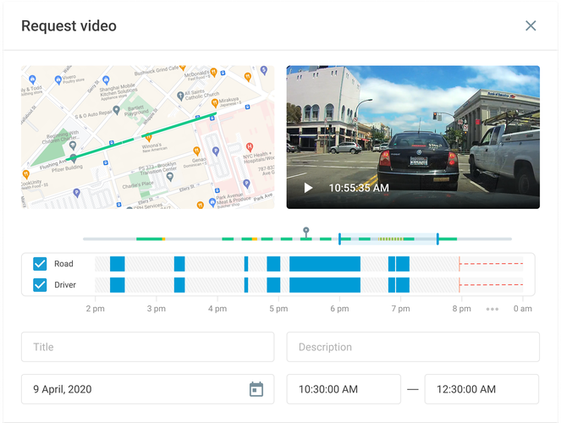Viewport: 561px width, 423px height.
Task: Click the three-dots ellipsis on the time axis
Action: point(492,309)
